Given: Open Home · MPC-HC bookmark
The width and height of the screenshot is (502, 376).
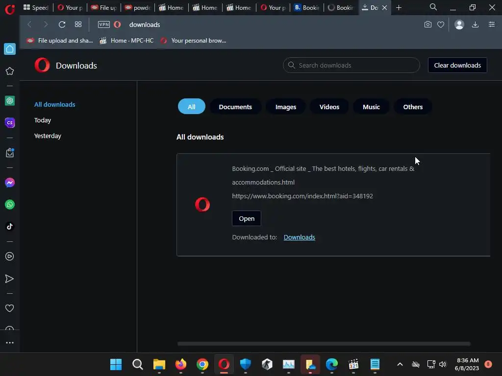Looking at the screenshot, I should pos(126,41).
